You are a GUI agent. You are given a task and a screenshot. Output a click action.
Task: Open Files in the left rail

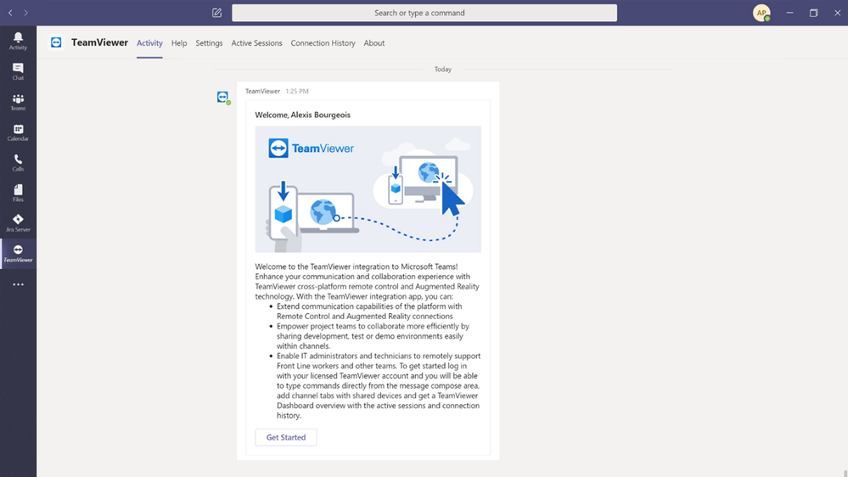pos(18,193)
